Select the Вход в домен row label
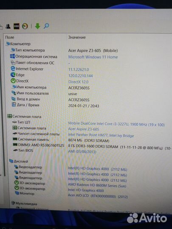This screenshot has height=229, width=172. point(28,99)
